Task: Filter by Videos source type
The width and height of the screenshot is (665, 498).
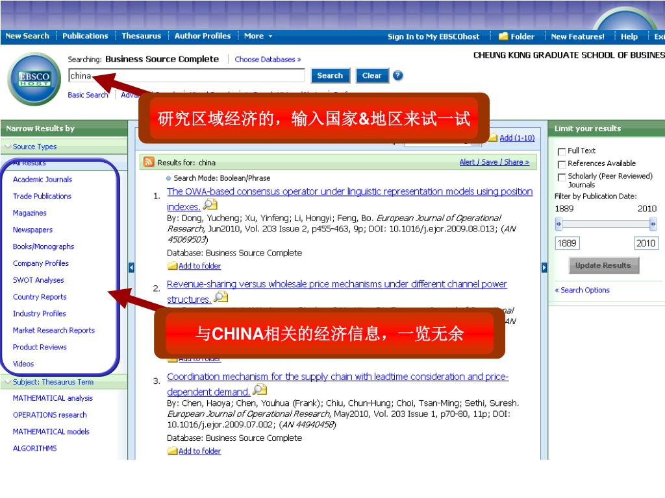Action: [23, 364]
